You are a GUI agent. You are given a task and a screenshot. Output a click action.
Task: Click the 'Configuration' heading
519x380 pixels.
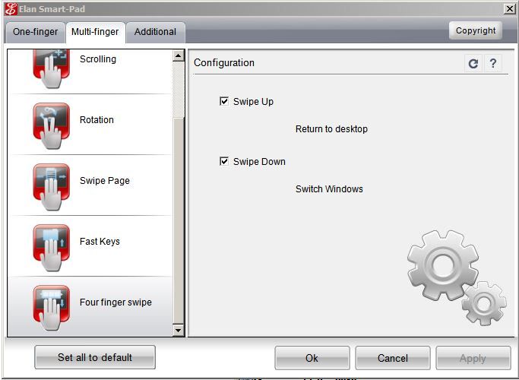(x=224, y=62)
